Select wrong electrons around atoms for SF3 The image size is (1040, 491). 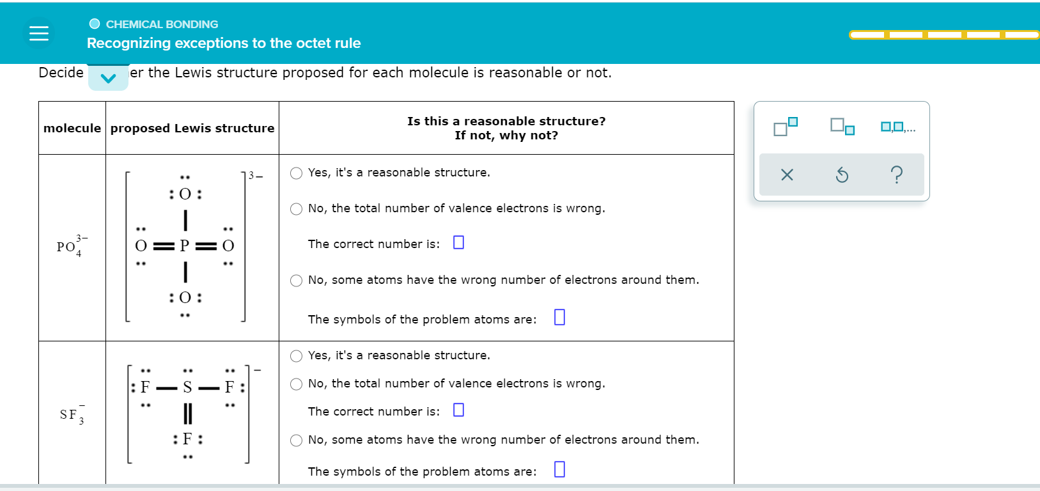pos(296,440)
